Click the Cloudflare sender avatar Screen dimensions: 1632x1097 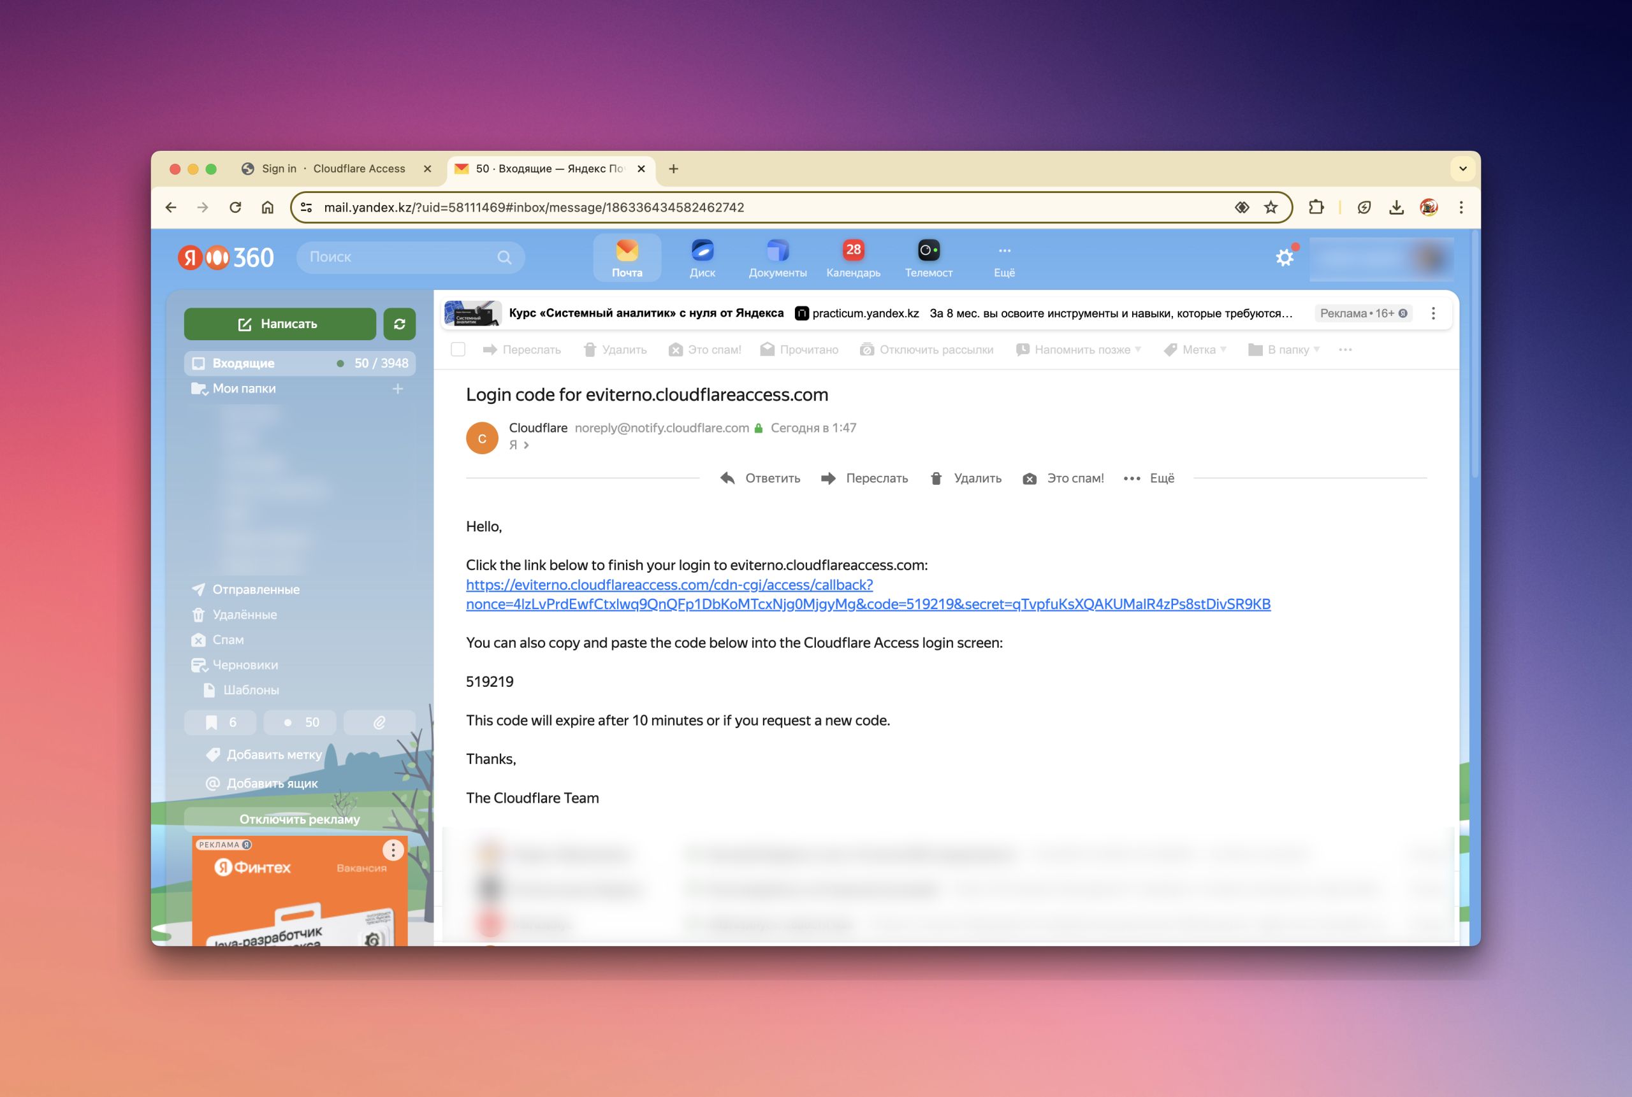click(483, 438)
